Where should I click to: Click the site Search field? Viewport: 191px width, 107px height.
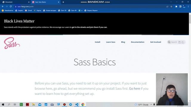click(x=176, y=42)
